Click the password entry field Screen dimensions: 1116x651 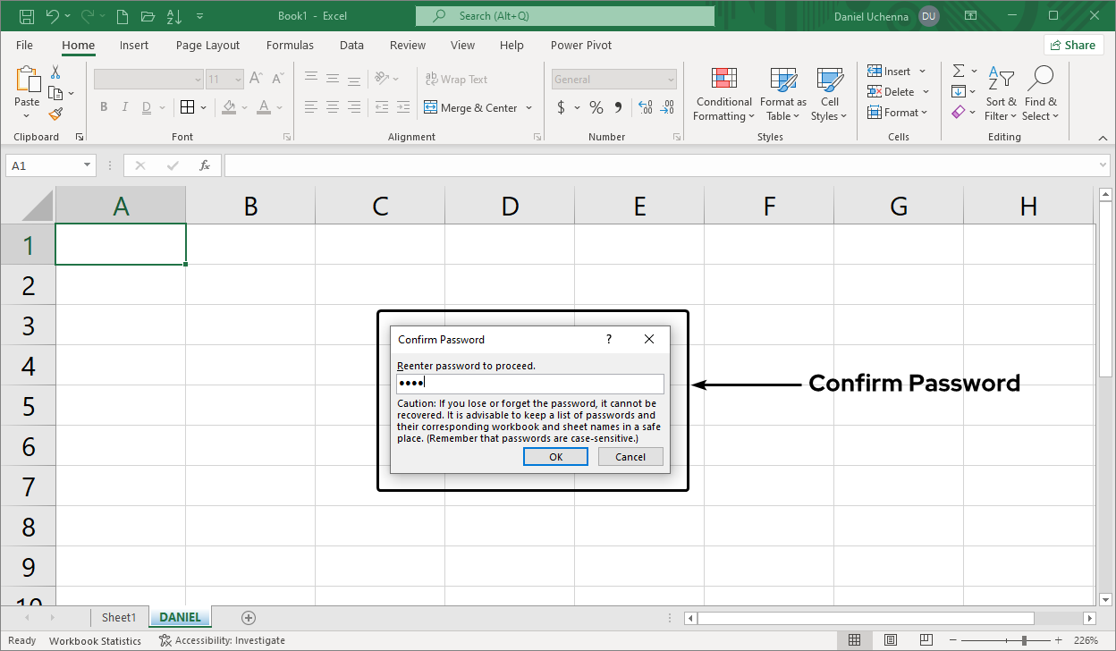point(529,383)
